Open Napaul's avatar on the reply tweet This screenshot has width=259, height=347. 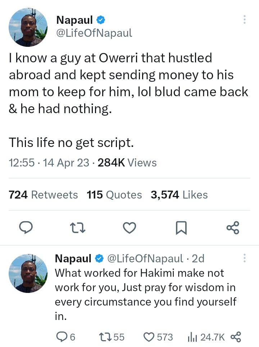28,273
